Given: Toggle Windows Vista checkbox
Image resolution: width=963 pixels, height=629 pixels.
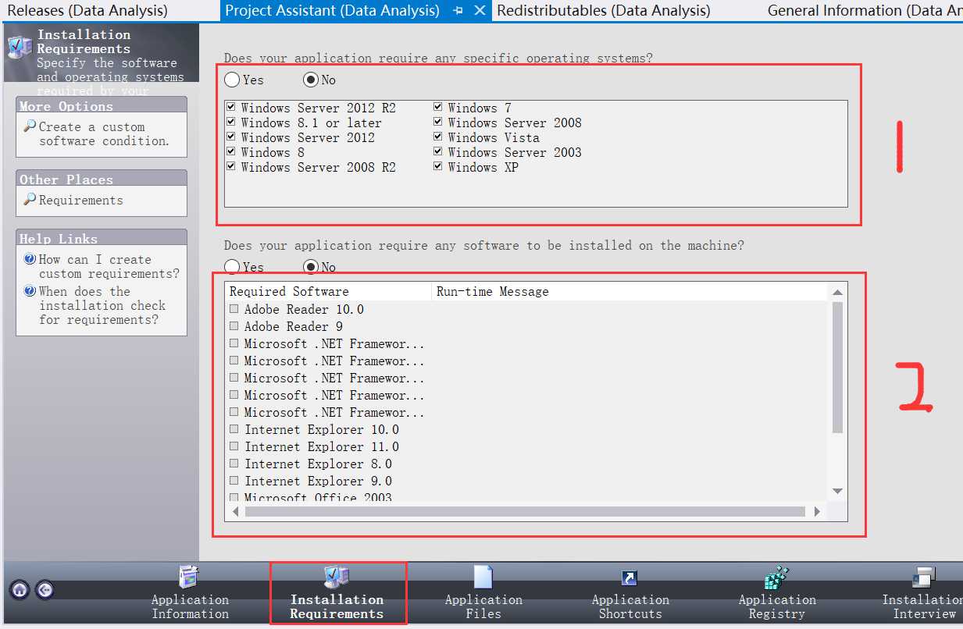Looking at the screenshot, I should point(438,137).
